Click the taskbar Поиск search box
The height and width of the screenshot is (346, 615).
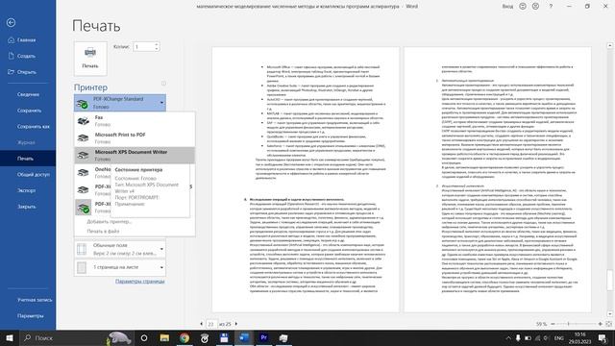point(77,338)
